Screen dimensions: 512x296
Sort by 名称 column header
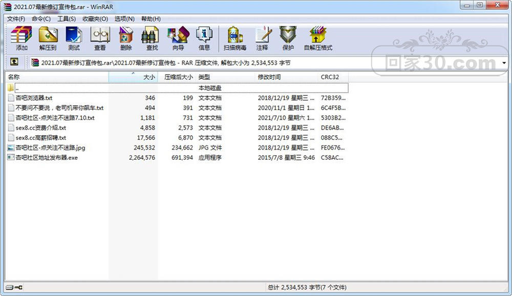57,77
